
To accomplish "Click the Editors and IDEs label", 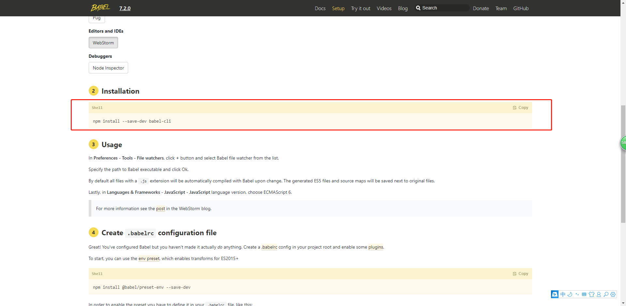I will tap(106, 31).
